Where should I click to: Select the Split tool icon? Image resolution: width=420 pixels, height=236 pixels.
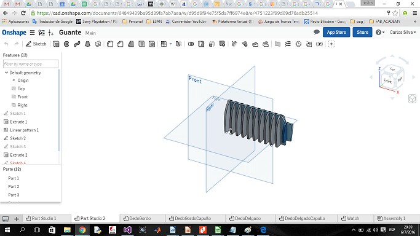(201, 44)
